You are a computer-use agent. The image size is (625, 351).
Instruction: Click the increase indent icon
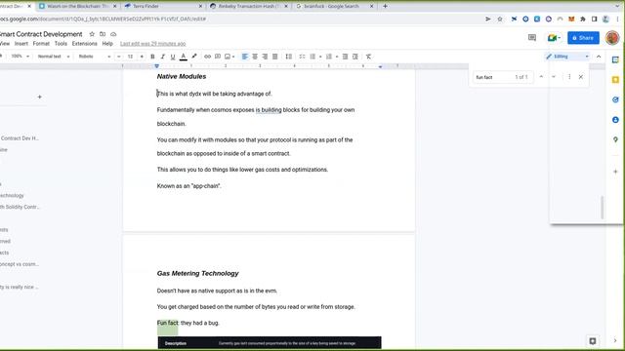click(x=355, y=57)
